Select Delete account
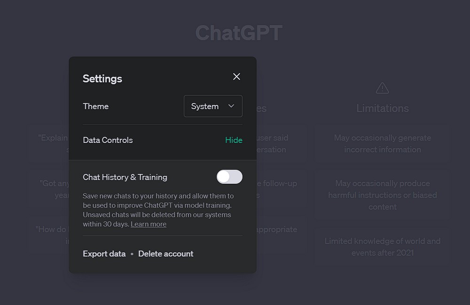Screen dimensions: 470x305 [166, 254]
